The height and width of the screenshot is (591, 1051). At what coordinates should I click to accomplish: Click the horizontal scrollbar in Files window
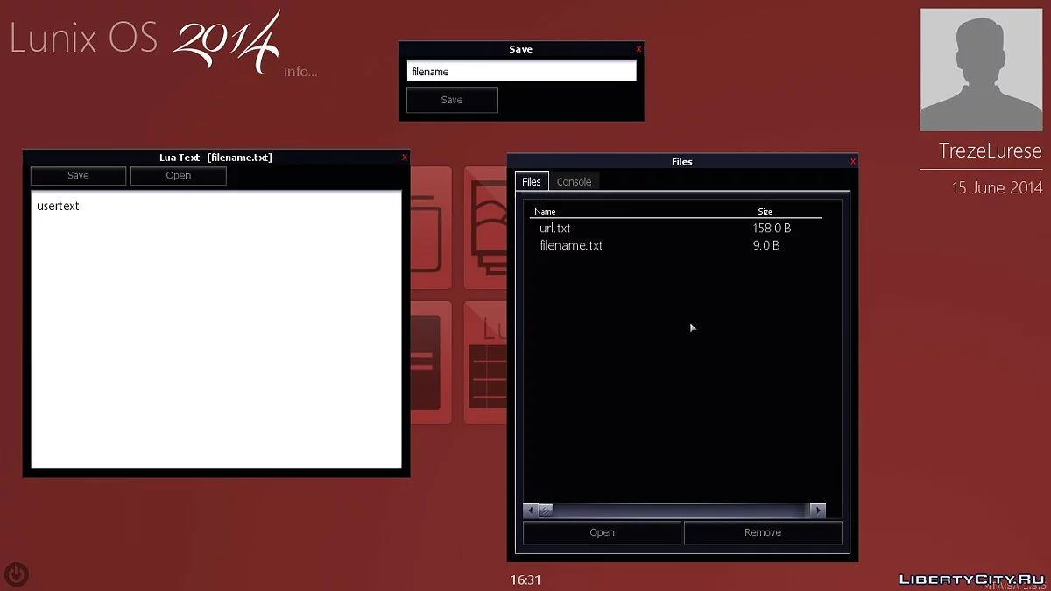674,510
